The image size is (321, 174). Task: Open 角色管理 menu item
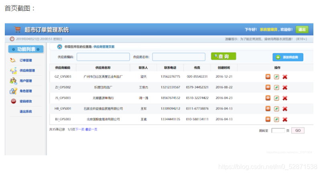coord(26,91)
